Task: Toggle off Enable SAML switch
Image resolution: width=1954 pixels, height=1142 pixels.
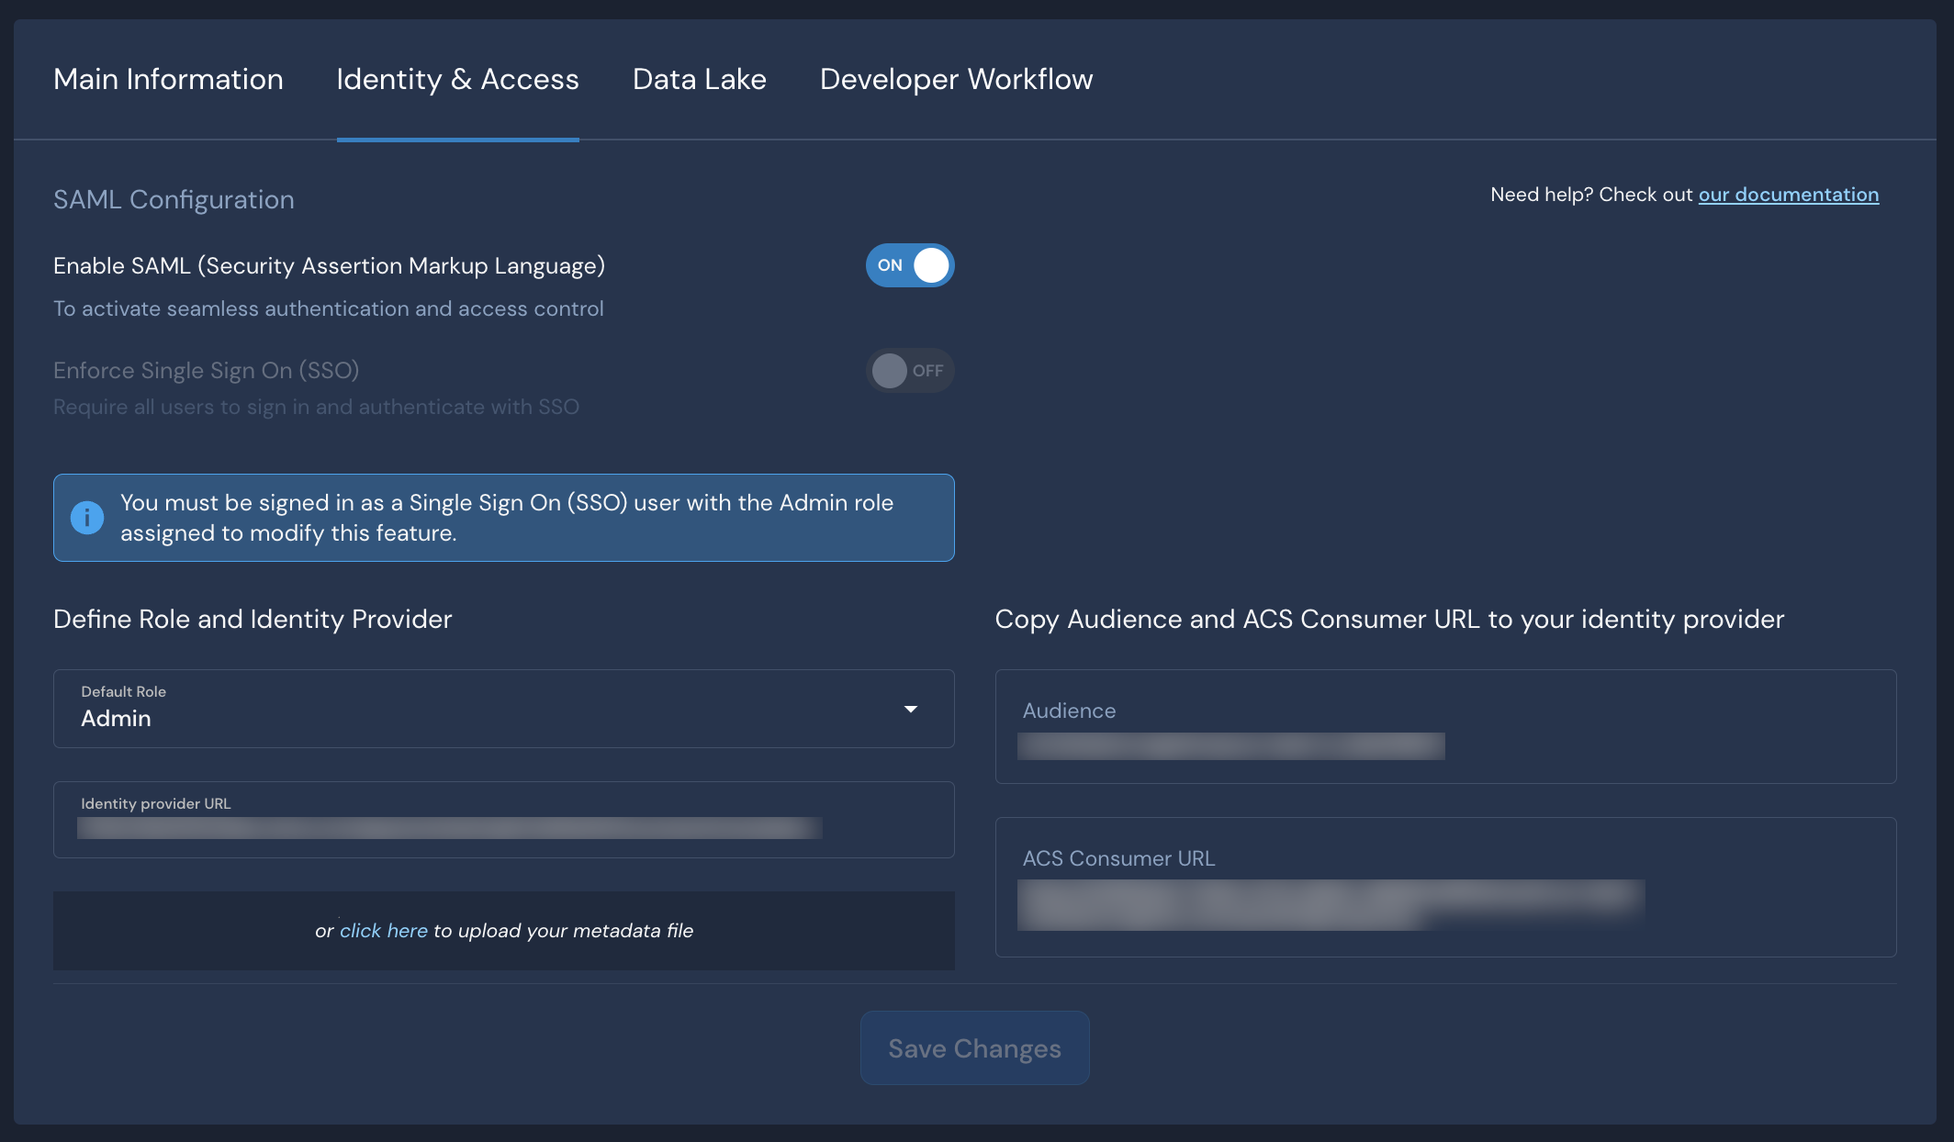Action: 910,265
